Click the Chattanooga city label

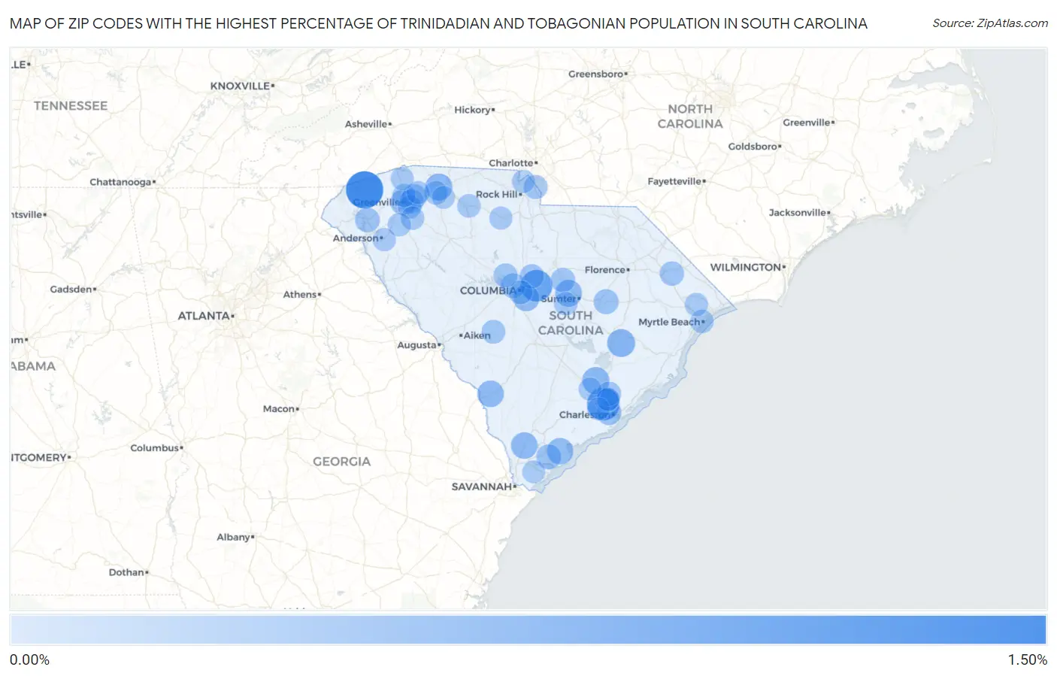(x=120, y=182)
